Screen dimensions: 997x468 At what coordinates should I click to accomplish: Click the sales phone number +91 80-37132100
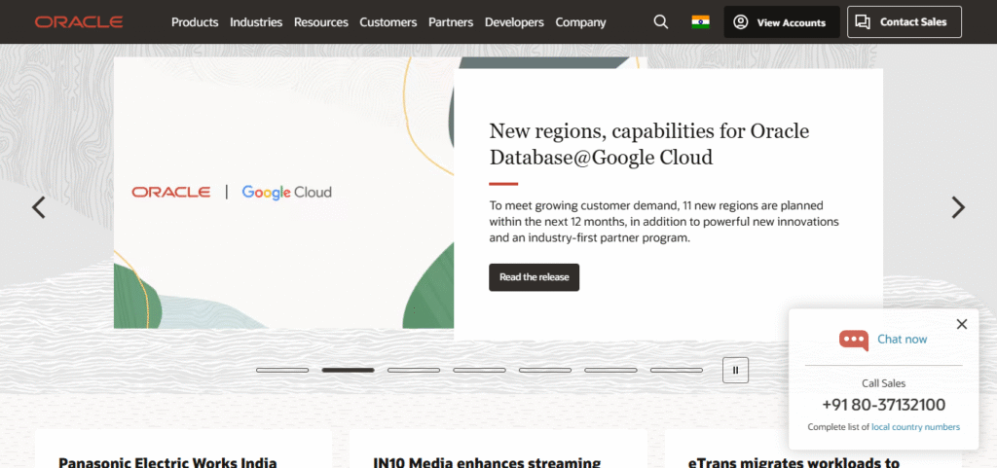click(883, 405)
